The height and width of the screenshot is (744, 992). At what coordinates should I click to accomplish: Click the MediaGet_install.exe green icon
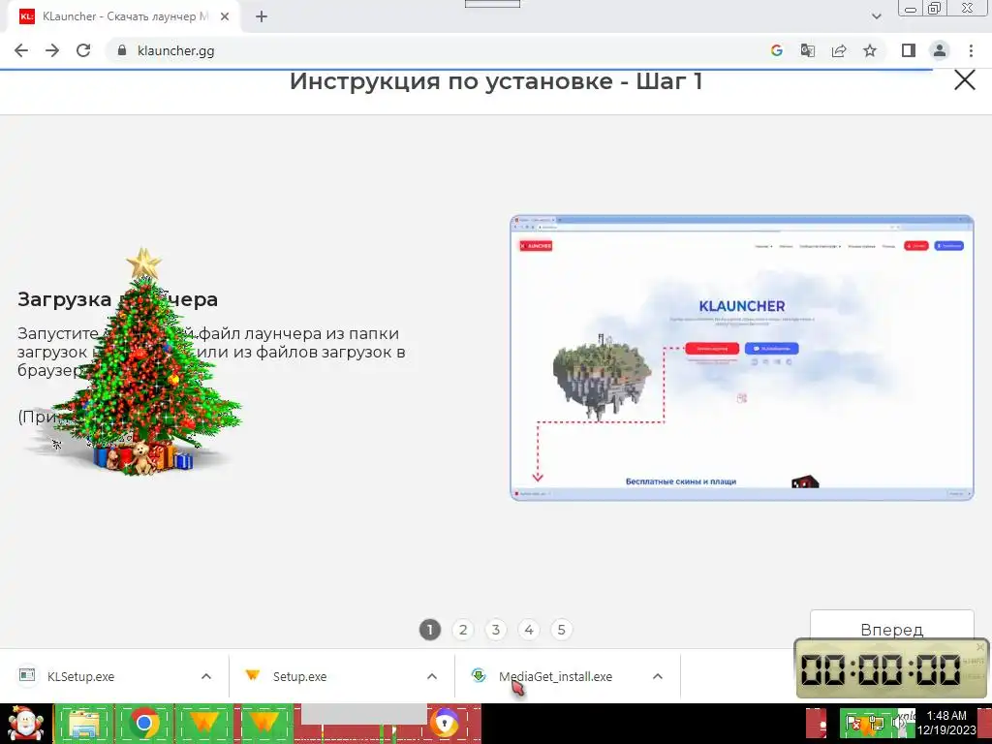(479, 675)
